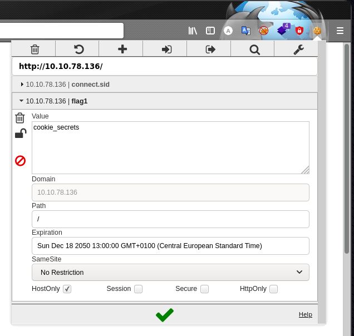Click the Path input field
354x336 pixels.
pyautogui.click(x=170, y=219)
